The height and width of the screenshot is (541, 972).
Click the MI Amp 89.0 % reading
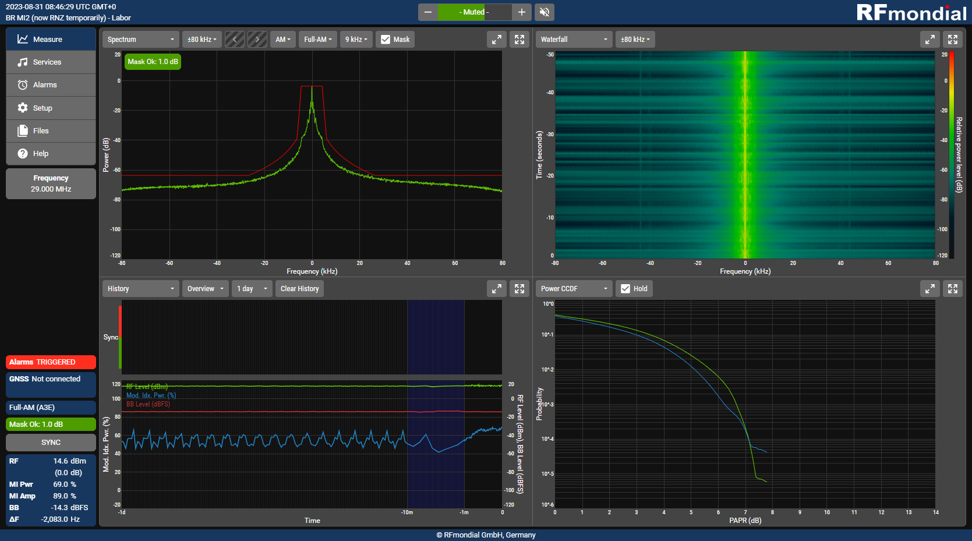(x=51, y=496)
